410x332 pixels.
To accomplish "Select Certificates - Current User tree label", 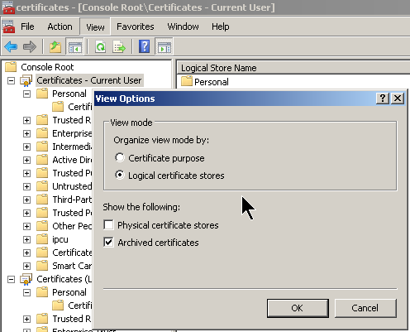I will (x=89, y=80).
